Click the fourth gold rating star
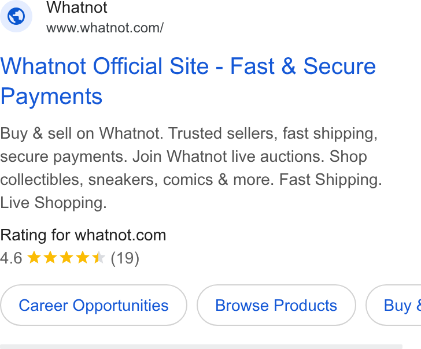 (83, 258)
